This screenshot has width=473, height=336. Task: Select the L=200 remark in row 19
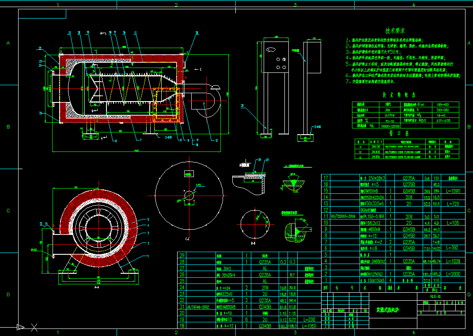tap(308, 319)
